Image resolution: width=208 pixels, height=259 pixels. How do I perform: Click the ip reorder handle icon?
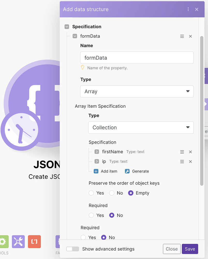tap(182, 162)
